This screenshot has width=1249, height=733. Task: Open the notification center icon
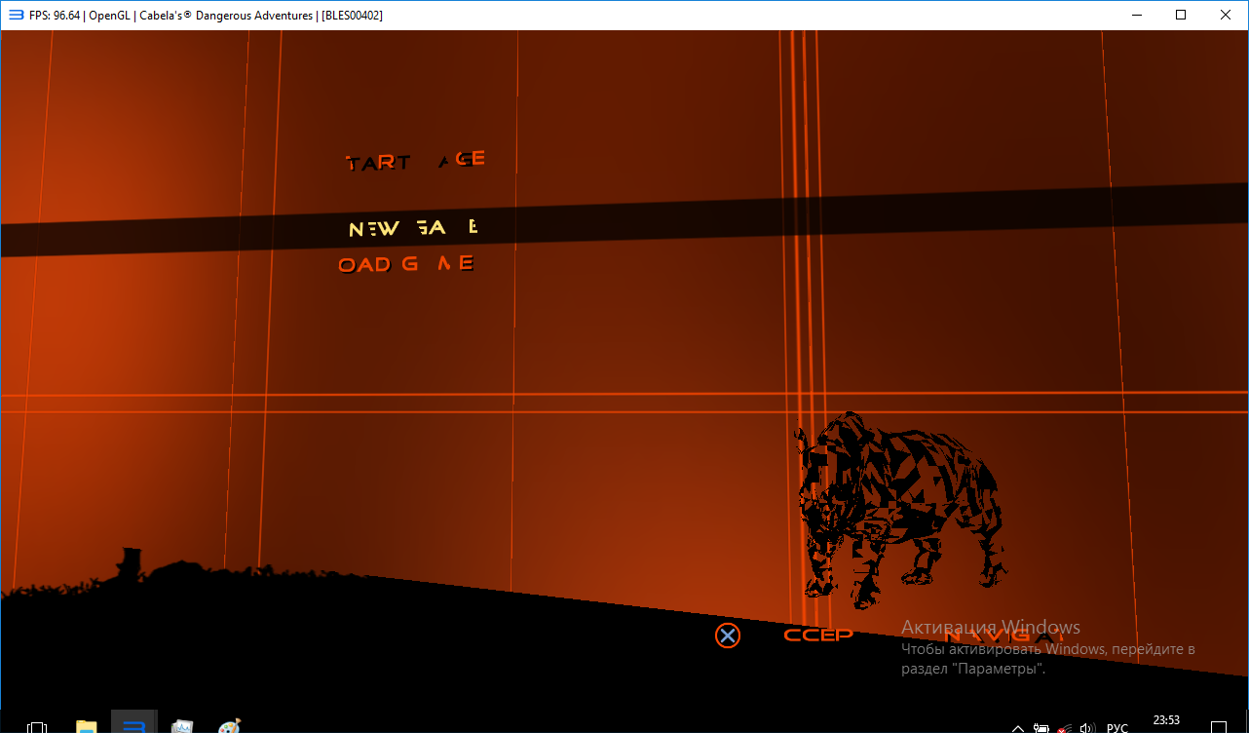pyautogui.click(x=1218, y=727)
